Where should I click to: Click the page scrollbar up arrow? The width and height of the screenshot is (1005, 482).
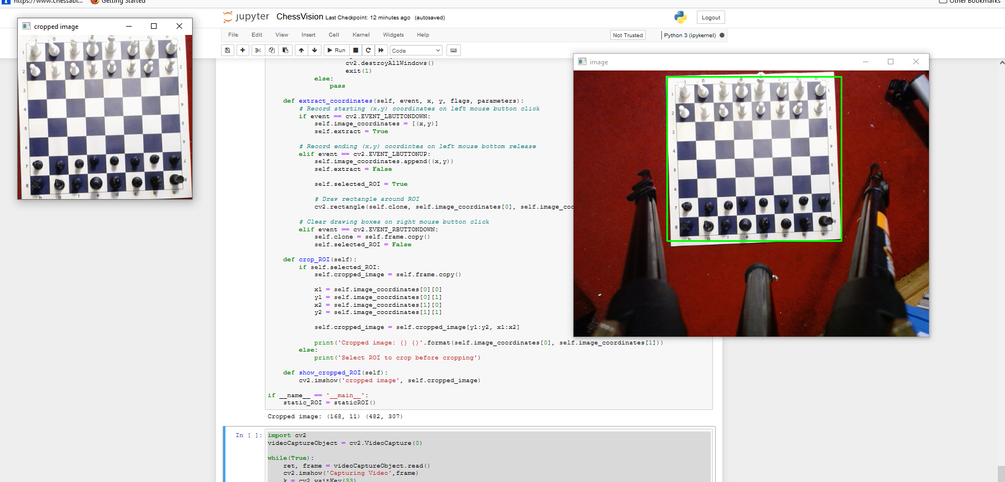coord(1001,63)
